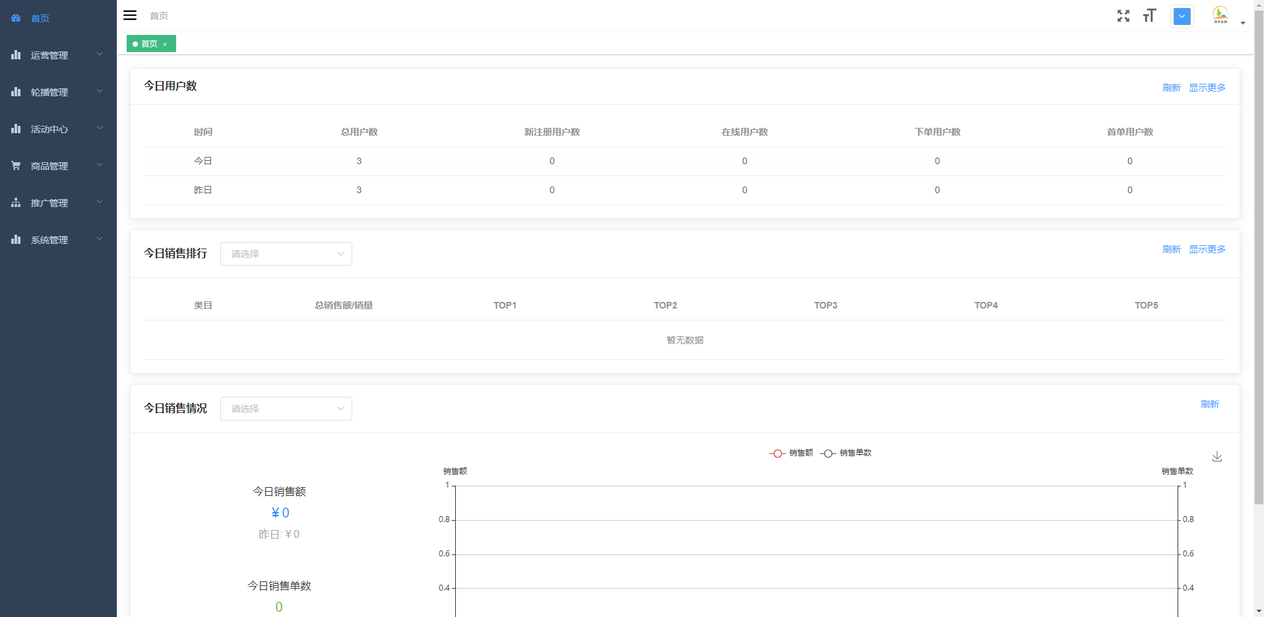The width and height of the screenshot is (1264, 617).
Task: Click the shopping cart icon for 商品管理
Action: pos(16,165)
